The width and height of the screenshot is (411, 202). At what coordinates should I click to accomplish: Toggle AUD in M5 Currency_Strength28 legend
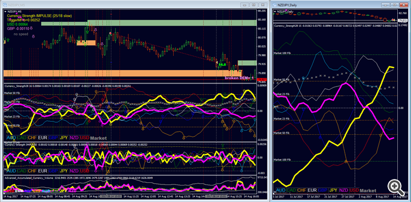(x=11, y=137)
